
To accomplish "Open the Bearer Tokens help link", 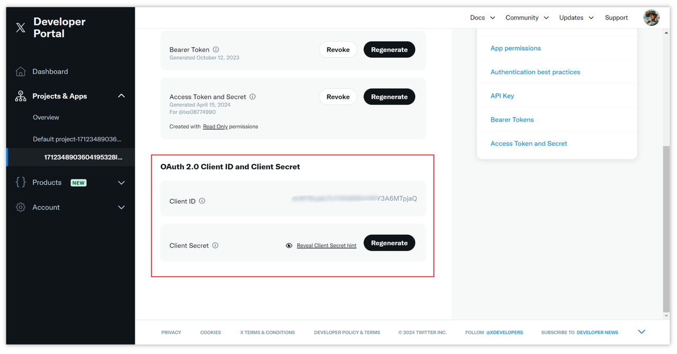I will [x=512, y=120].
